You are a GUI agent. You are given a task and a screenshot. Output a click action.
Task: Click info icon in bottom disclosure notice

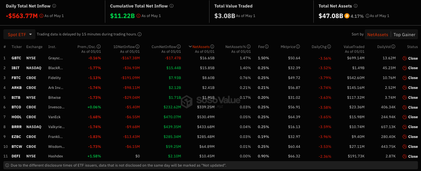point(7,165)
